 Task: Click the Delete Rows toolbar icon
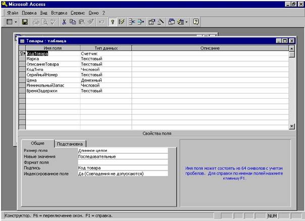coord(141,22)
